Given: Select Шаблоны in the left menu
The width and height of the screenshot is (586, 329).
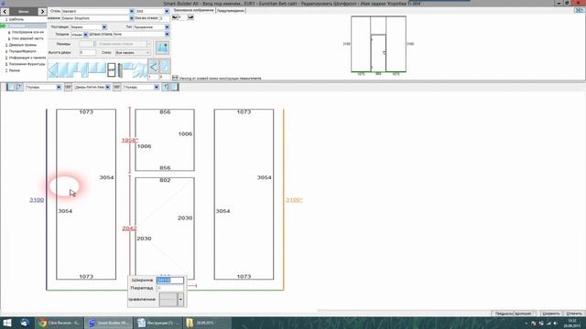Looking at the screenshot, I should (x=16, y=19).
